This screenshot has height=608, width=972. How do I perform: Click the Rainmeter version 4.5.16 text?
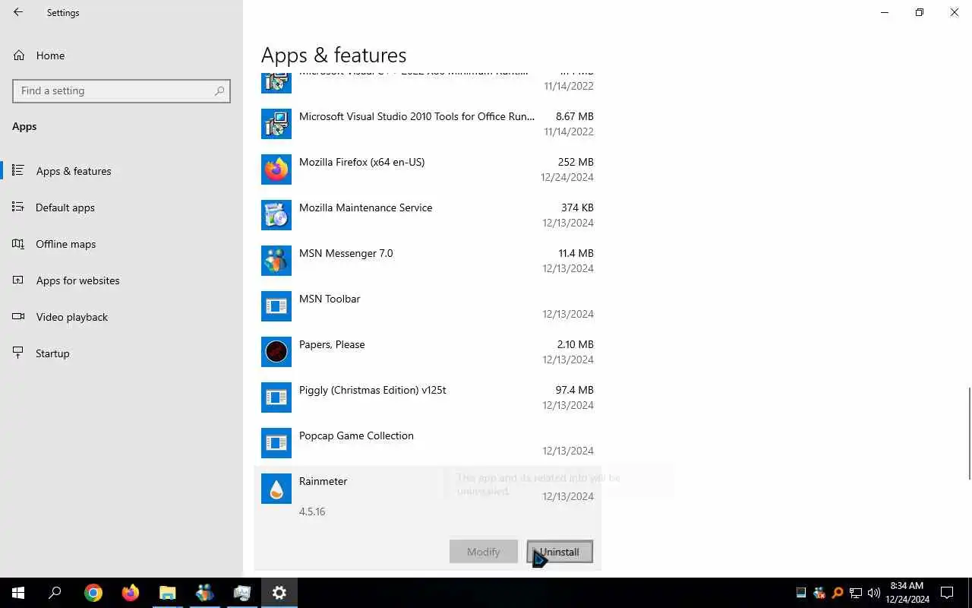312,511
